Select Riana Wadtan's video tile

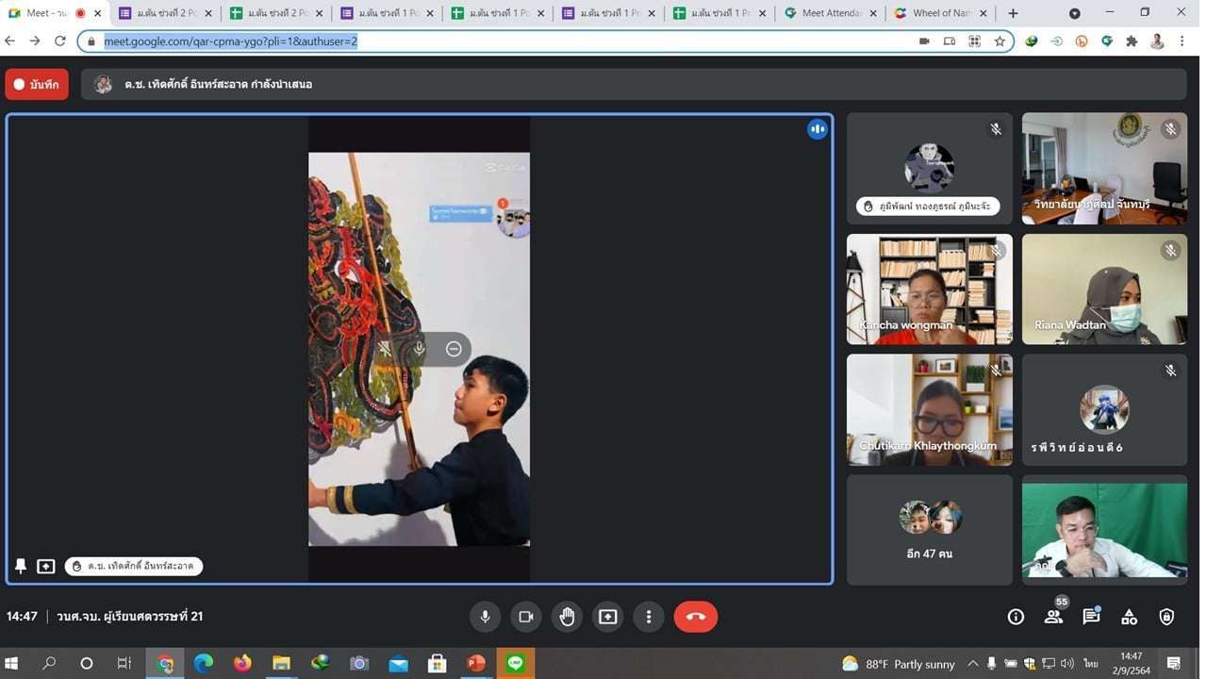point(1104,289)
